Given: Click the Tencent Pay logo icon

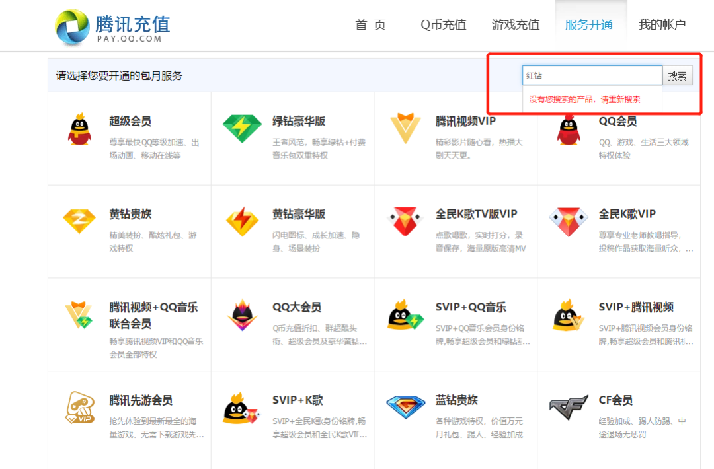Looking at the screenshot, I should (73, 28).
